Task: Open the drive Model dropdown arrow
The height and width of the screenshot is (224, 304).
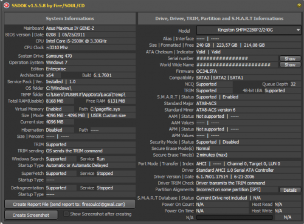Action: 298,30
